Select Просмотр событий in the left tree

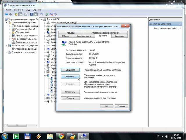coord(25,29)
